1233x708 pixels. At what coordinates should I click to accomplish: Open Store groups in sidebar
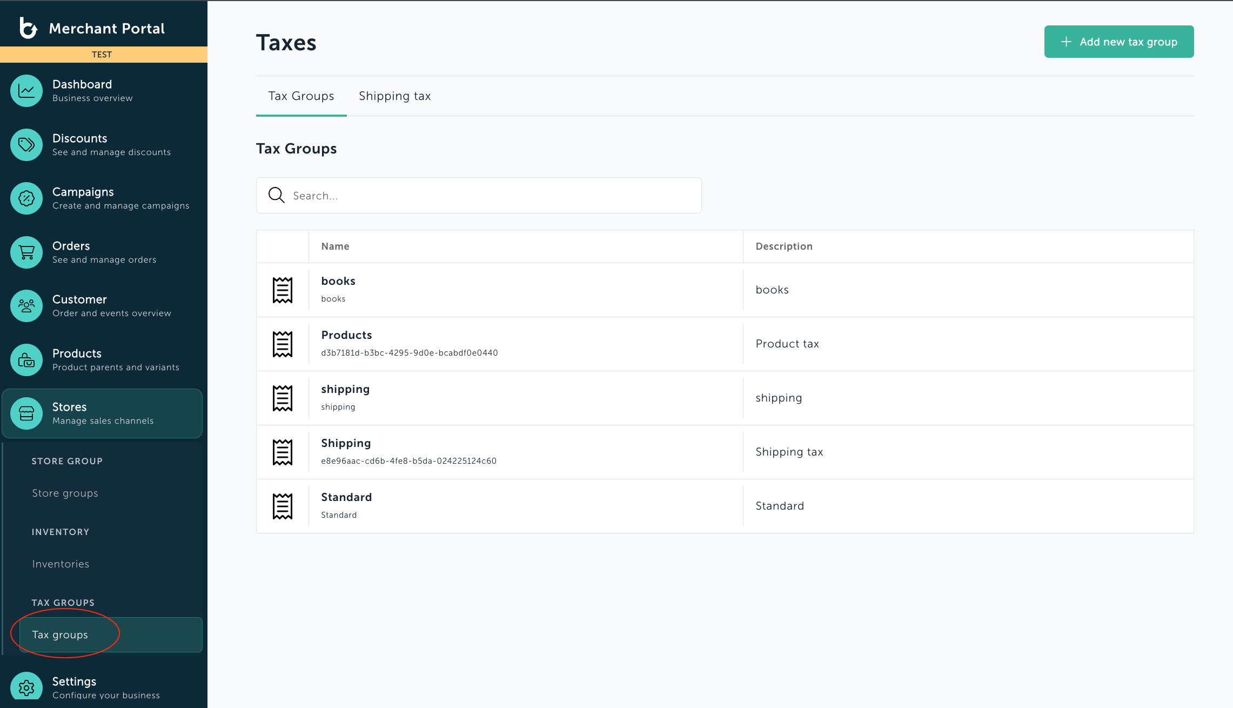(x=65, y=493)
